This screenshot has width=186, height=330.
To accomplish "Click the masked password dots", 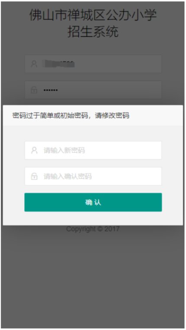I will [51, 90].
